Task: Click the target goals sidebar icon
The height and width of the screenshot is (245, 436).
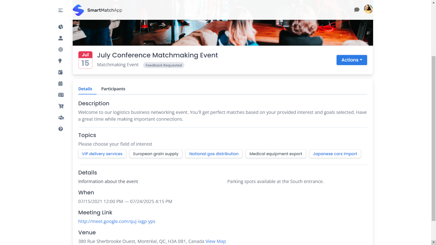Action: click(60, 50)
